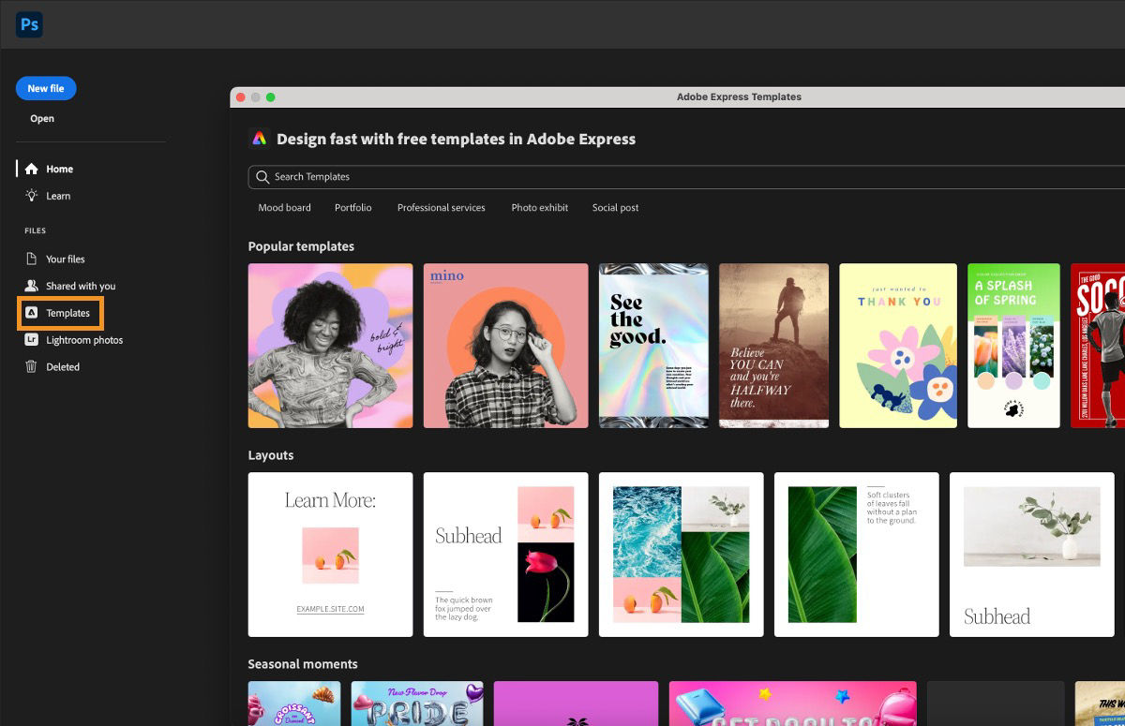
Task: Open the See the good template
Action: (653, 345)
